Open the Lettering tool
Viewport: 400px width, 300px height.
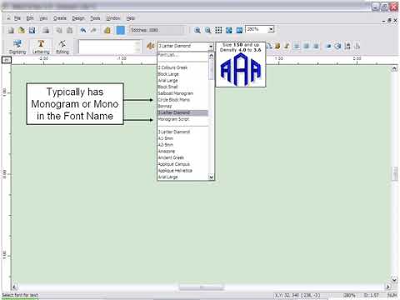click(x=41, y=47)
